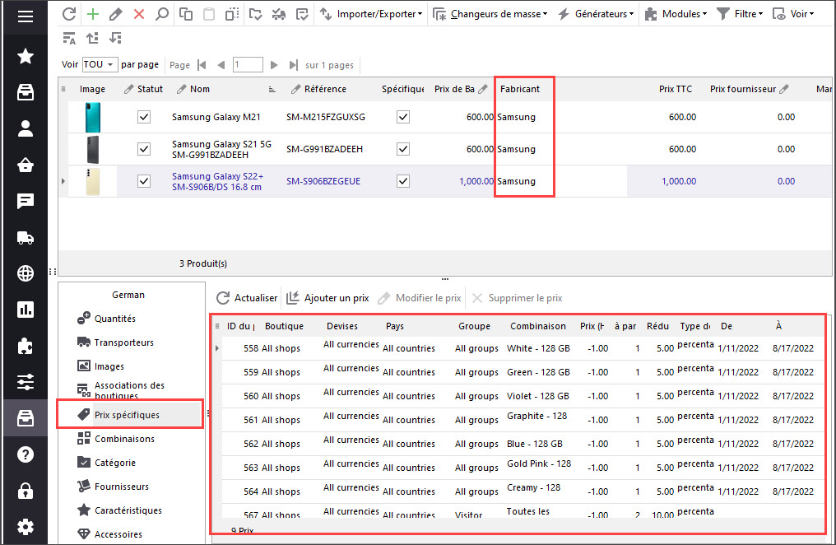Viewport: 836px width, 545px height.
Task: Toggle status checkbox for Samsung Galaxy M21
Action: (144, 117)
